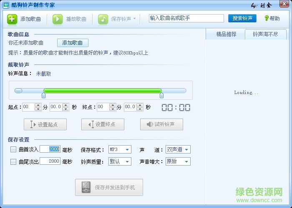Click the start point minutes field

[28, 107]
